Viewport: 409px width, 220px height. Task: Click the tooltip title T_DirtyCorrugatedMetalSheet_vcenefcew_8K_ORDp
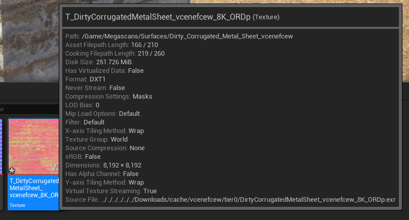(158, 17)
